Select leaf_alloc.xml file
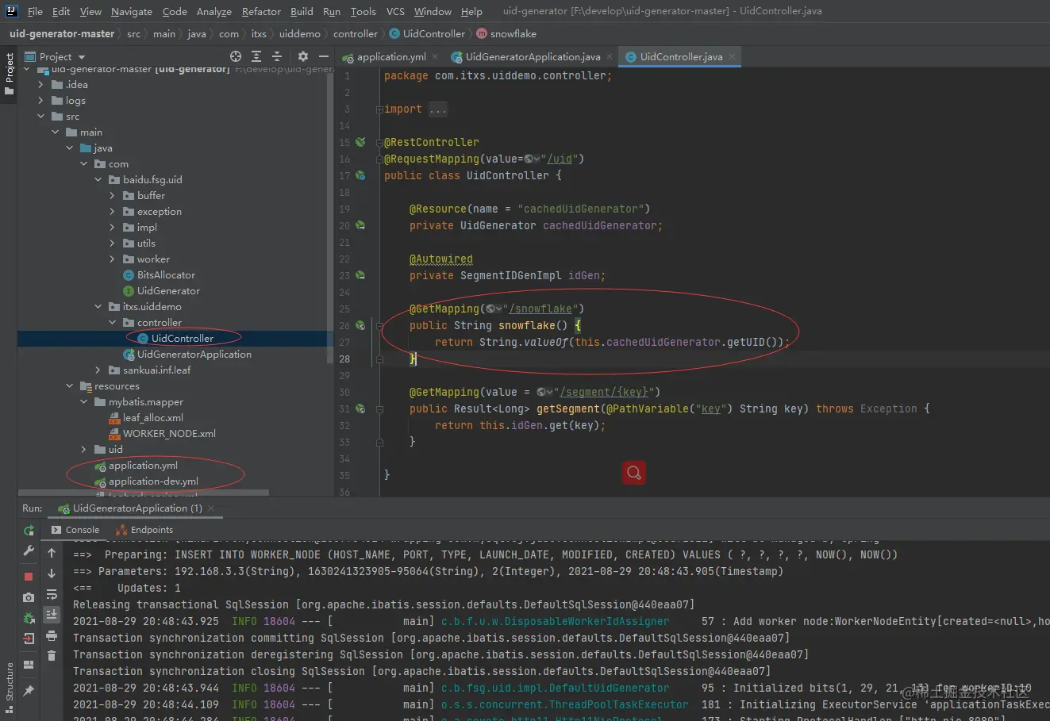 153,417
